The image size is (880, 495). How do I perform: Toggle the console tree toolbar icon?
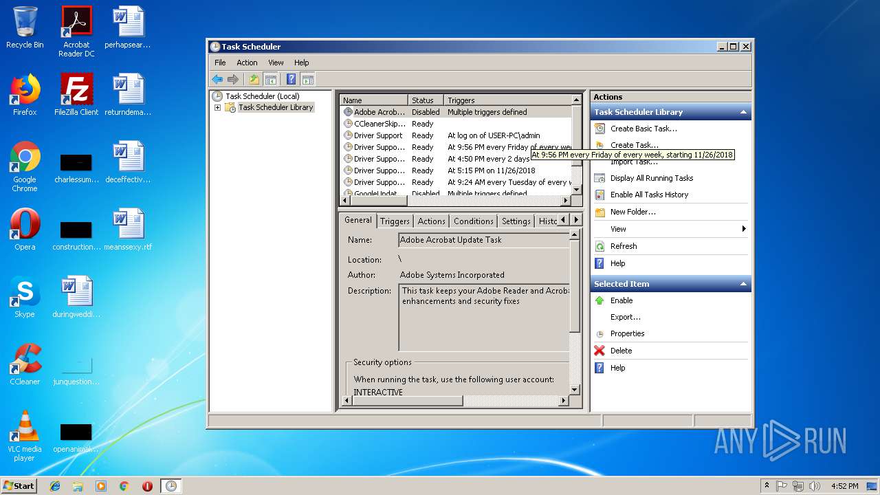tap(270, 79)
